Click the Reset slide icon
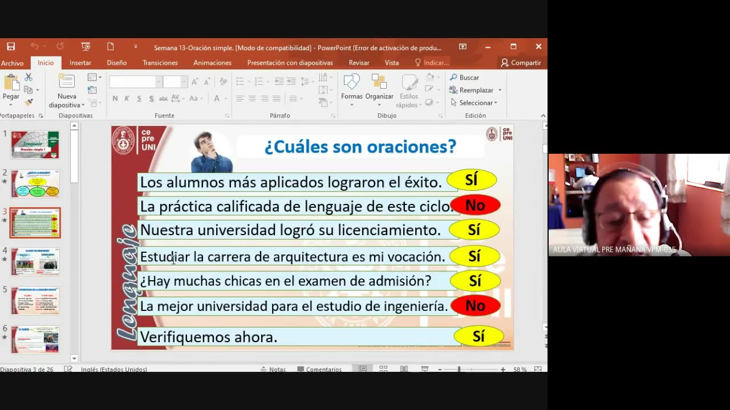 (x=92, y=90)
